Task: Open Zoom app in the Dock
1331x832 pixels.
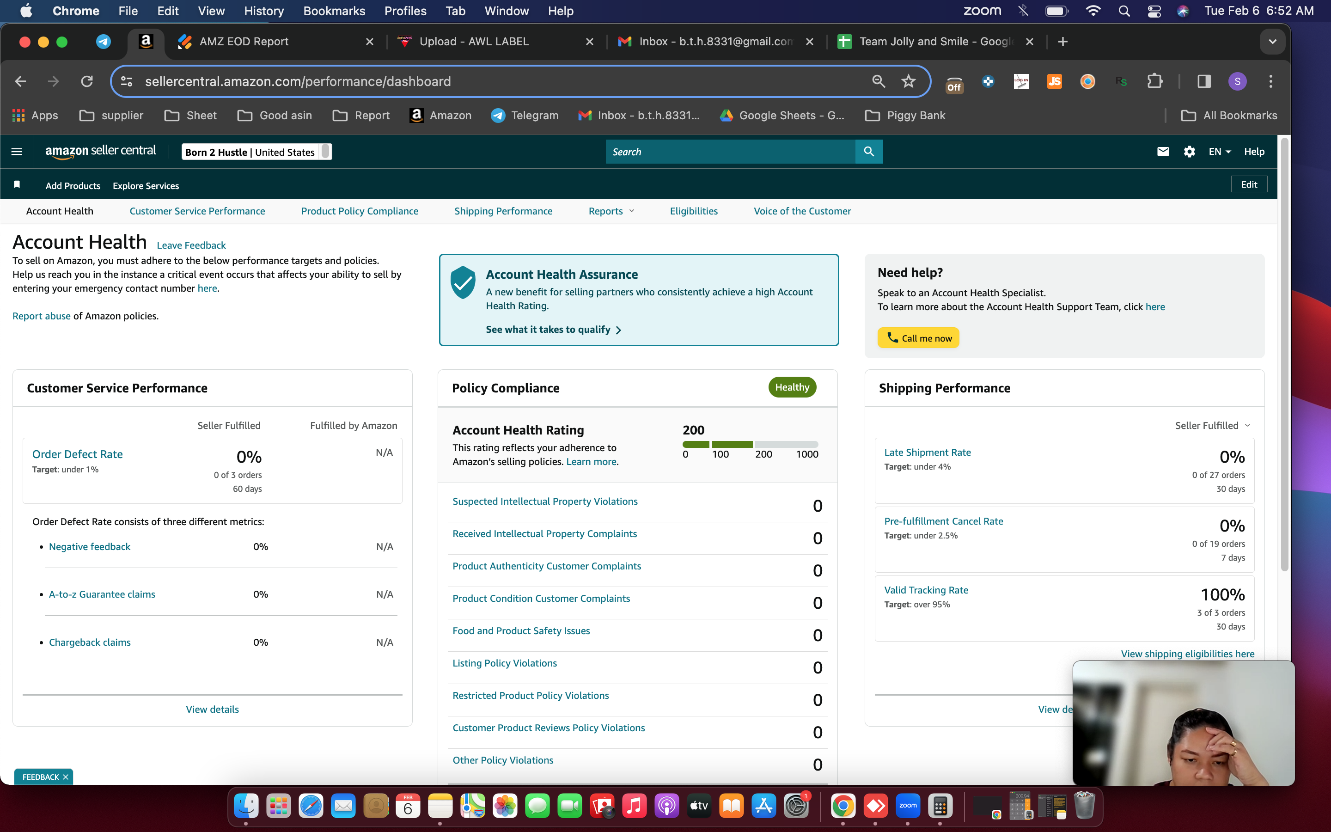Action: 908,806
